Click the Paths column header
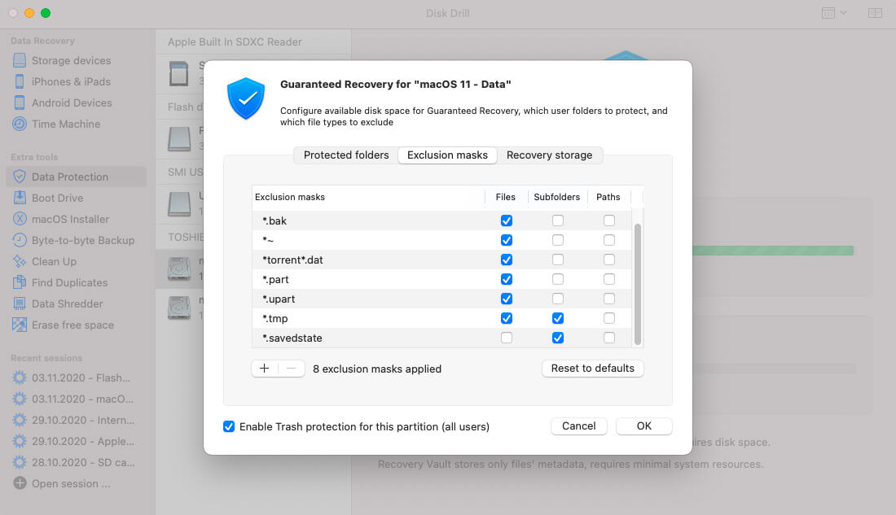 (608, 197)
